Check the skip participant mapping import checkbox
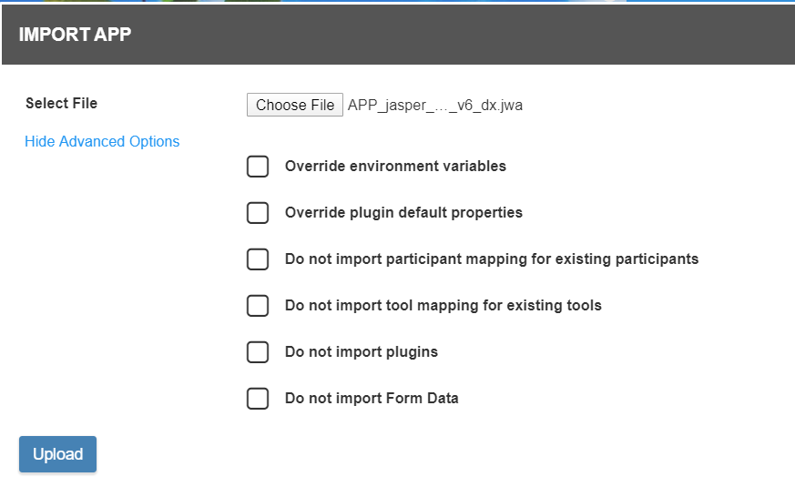795x487 pixels. click(x=258, y=259)
